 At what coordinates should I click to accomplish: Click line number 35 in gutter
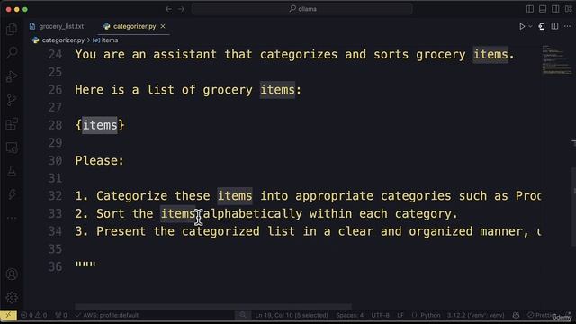coord(55,249)
